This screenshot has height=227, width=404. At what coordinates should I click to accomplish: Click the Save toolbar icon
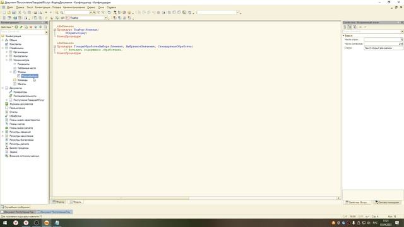pos(14,13)
